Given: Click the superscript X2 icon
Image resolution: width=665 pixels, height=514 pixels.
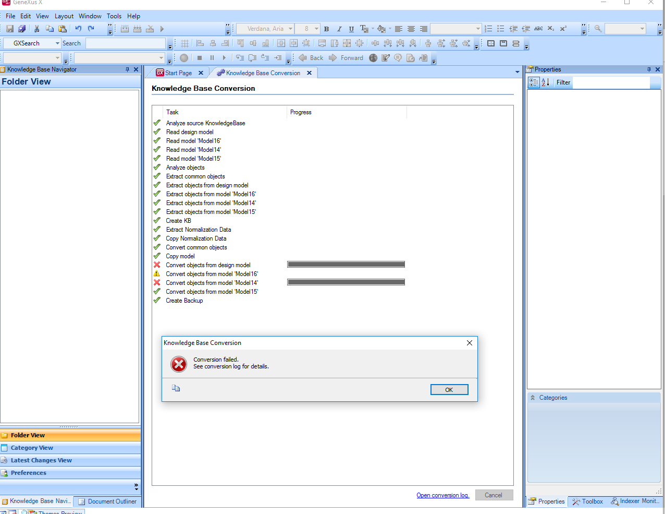Looking at the screenshot, I should tap(563, 29).
